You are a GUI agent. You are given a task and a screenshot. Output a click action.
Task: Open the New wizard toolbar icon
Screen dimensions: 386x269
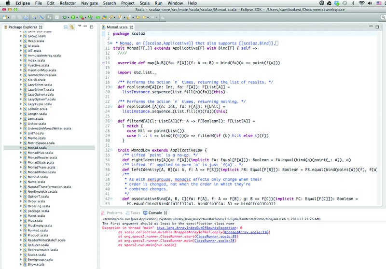[4, 17]
